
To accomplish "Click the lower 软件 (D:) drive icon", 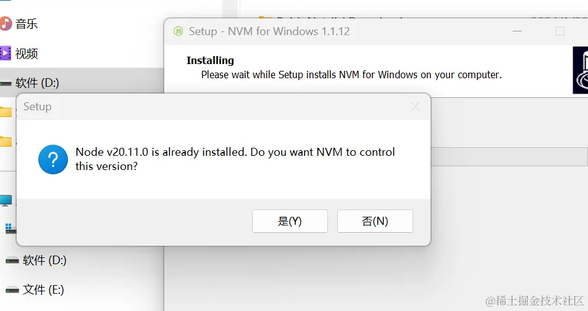I will [x=12, y=261].
